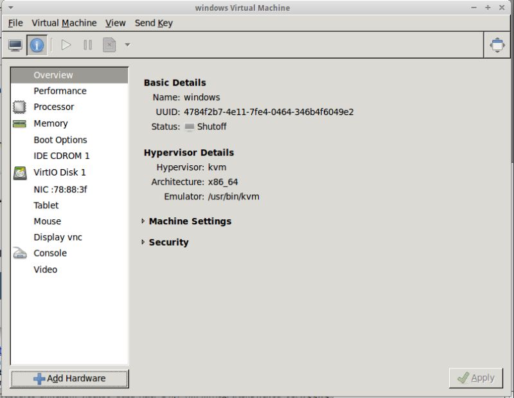This screenshot has height=398, width=514.
Task: Pause the virtual machine
Action: (87, 45)
